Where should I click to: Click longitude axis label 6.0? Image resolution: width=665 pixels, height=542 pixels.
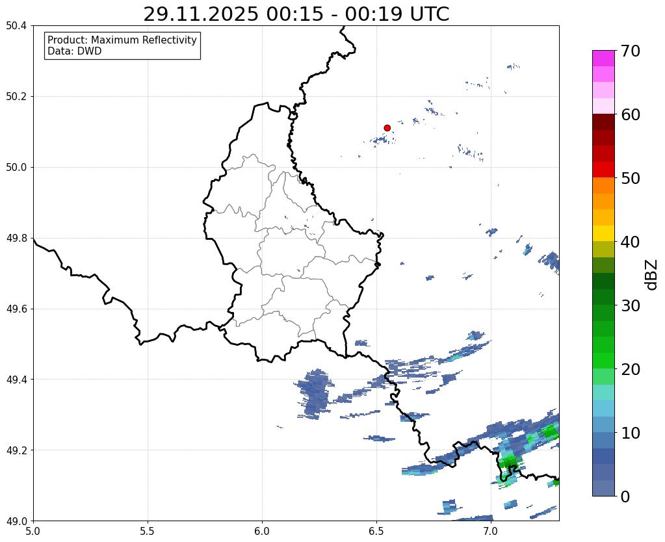pyautogui.click(x=262, y=531)
